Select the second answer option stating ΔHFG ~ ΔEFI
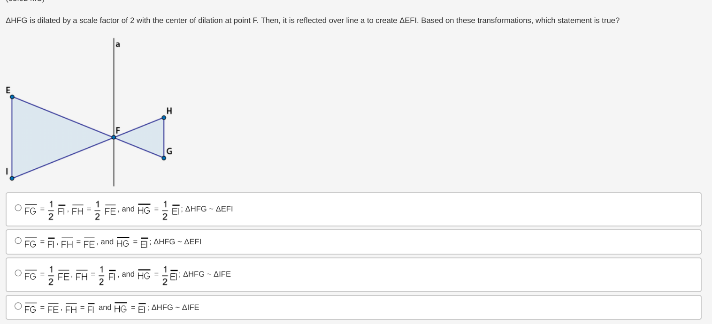This screenshot has height=324, width=712. click(x=18, y=240)
